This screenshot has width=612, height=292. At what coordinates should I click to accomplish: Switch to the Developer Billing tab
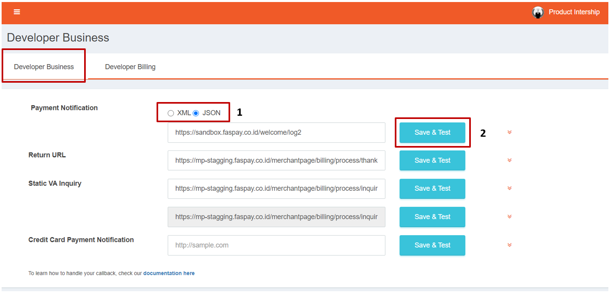(x=130, y=67)
